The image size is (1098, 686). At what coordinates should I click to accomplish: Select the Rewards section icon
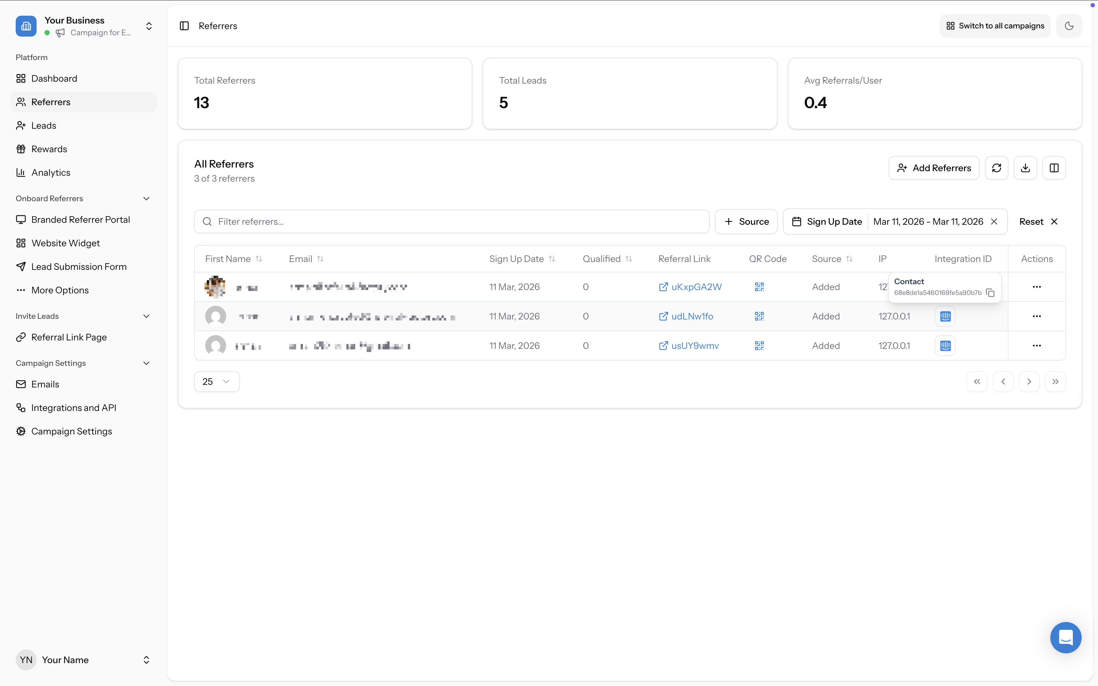pyautogui.click(x=21, y=148)
